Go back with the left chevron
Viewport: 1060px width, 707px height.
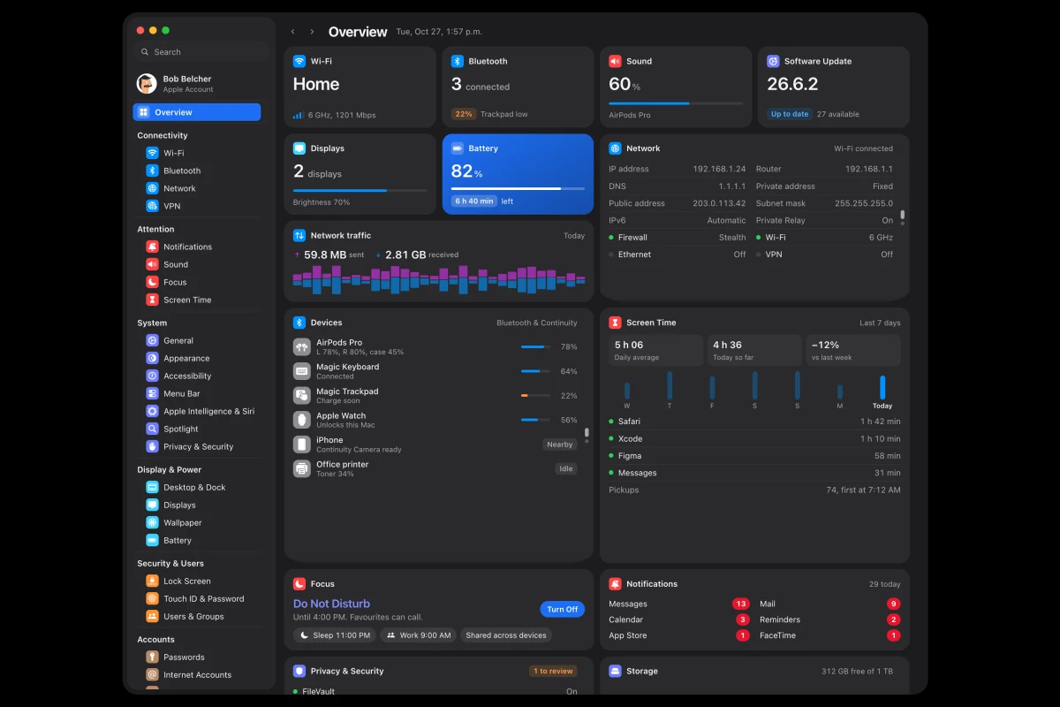(x=292, y=32)
